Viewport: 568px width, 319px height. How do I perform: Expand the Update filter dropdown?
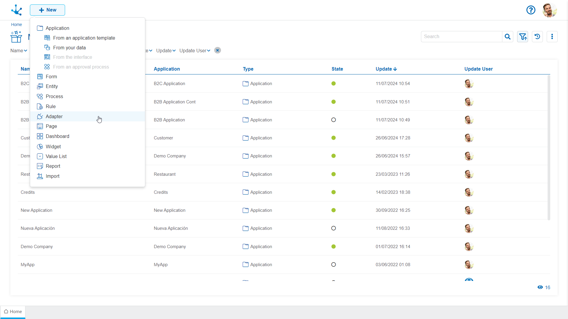[x=166, y=51]
